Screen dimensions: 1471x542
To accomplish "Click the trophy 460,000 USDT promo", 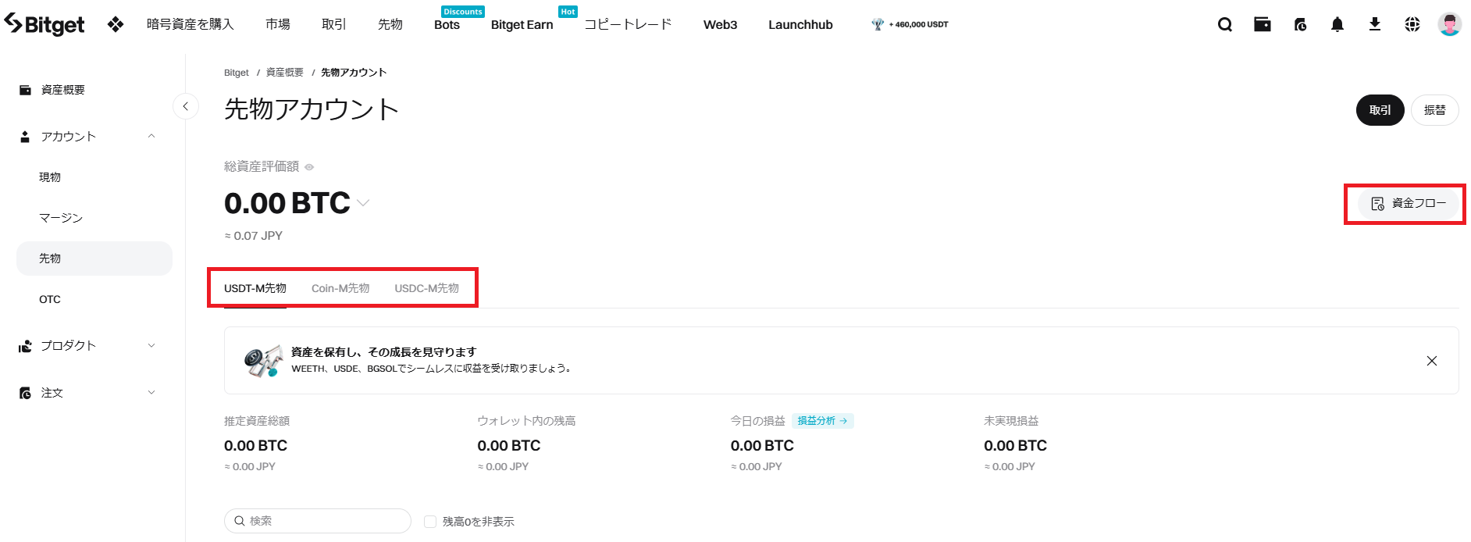I will (x=910, y=24).
